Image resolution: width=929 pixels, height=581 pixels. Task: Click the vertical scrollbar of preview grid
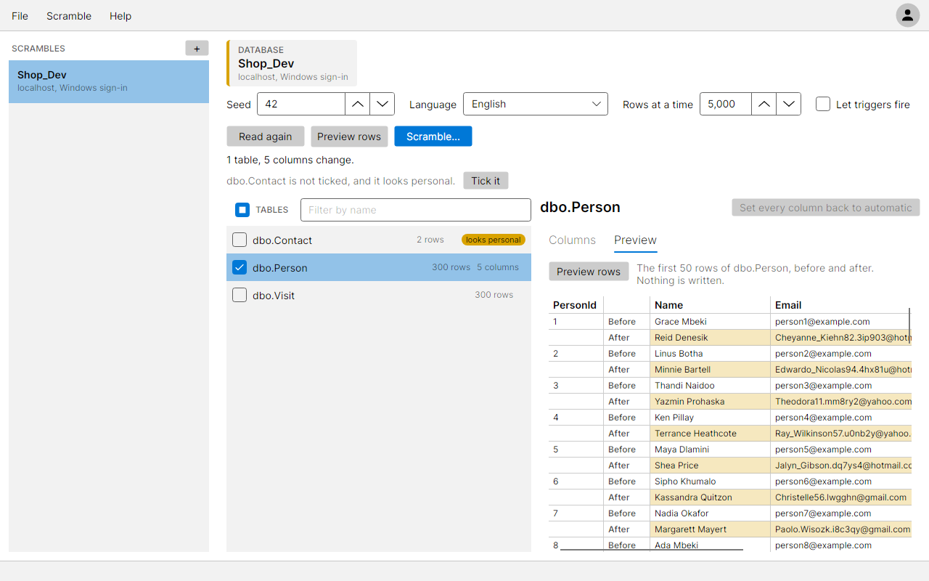coord(909,325)
